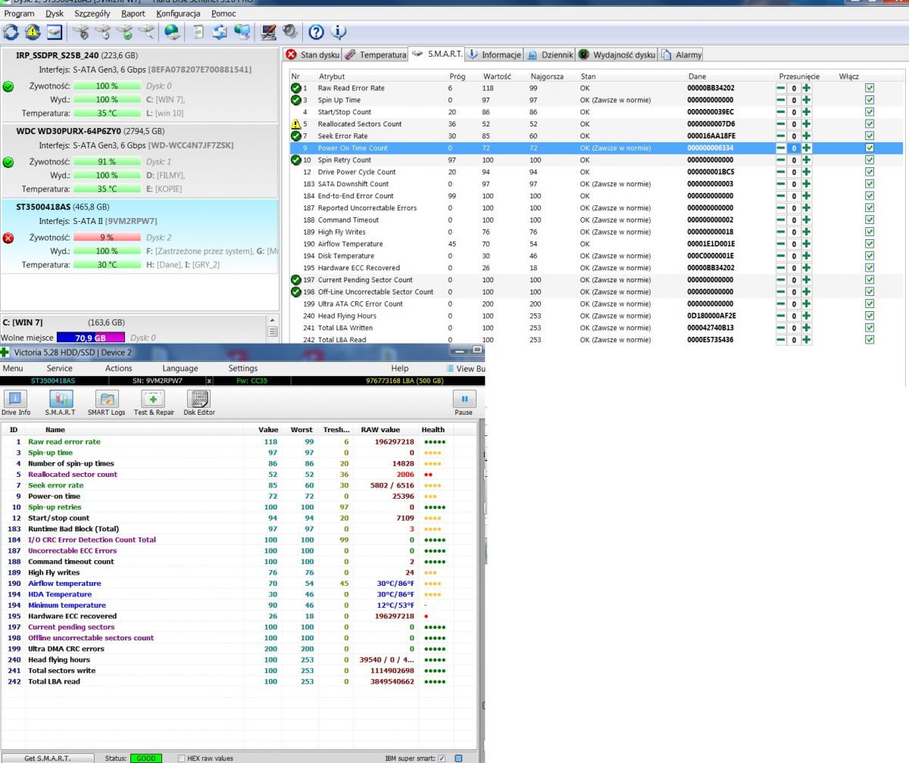This screenshot has width=909, height=763.
Task: Click the yellow warning alert toolbar icon
Action: 33,32
